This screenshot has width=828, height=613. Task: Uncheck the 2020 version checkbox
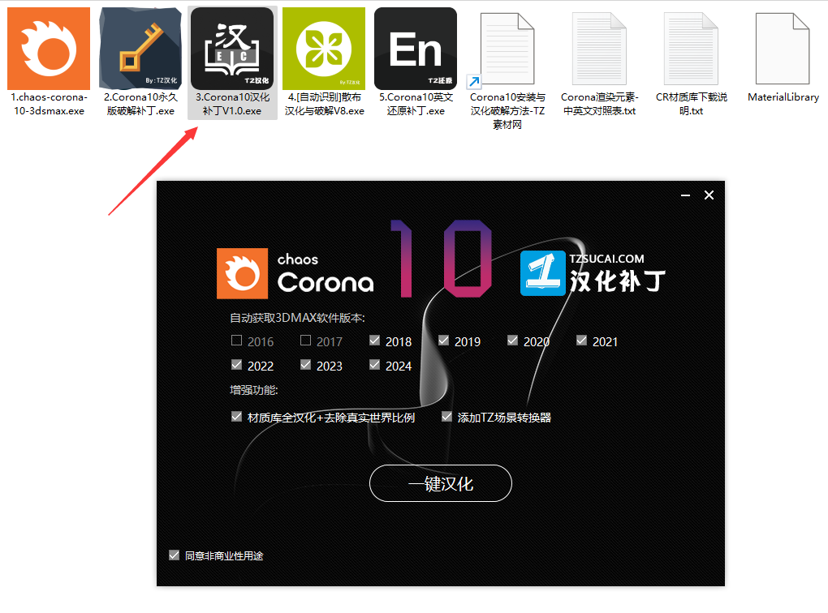pyautogui.click(x=512, y=341)
